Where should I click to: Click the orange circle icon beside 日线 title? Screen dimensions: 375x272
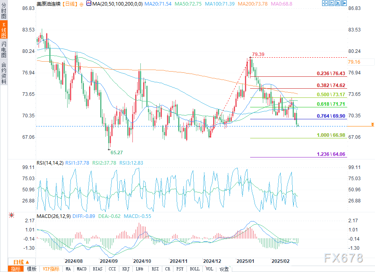point(82,4)
